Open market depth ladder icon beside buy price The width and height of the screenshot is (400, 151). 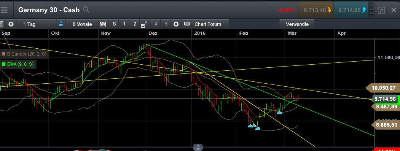pyautogui.click(x=371, y=10)
